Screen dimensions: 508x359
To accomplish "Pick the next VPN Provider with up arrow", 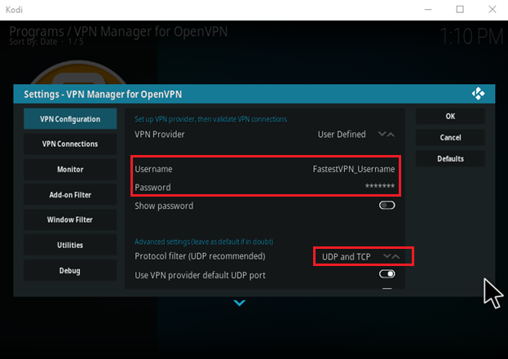I will (x=391, y=135).
